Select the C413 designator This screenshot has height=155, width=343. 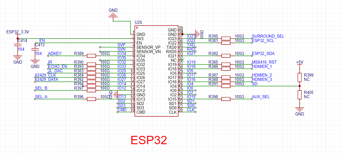point(40,45)
